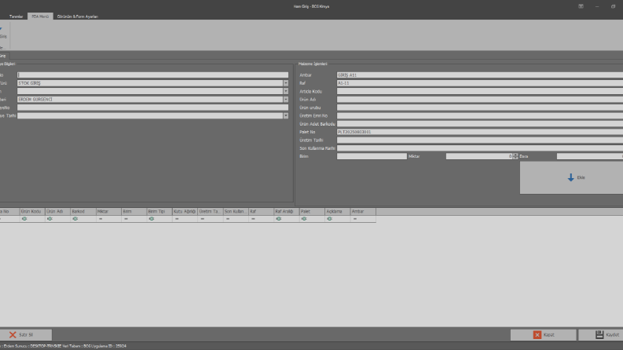Sort by Birim Tipi column header
623x350 pixels.
click(x=159, y=212)
